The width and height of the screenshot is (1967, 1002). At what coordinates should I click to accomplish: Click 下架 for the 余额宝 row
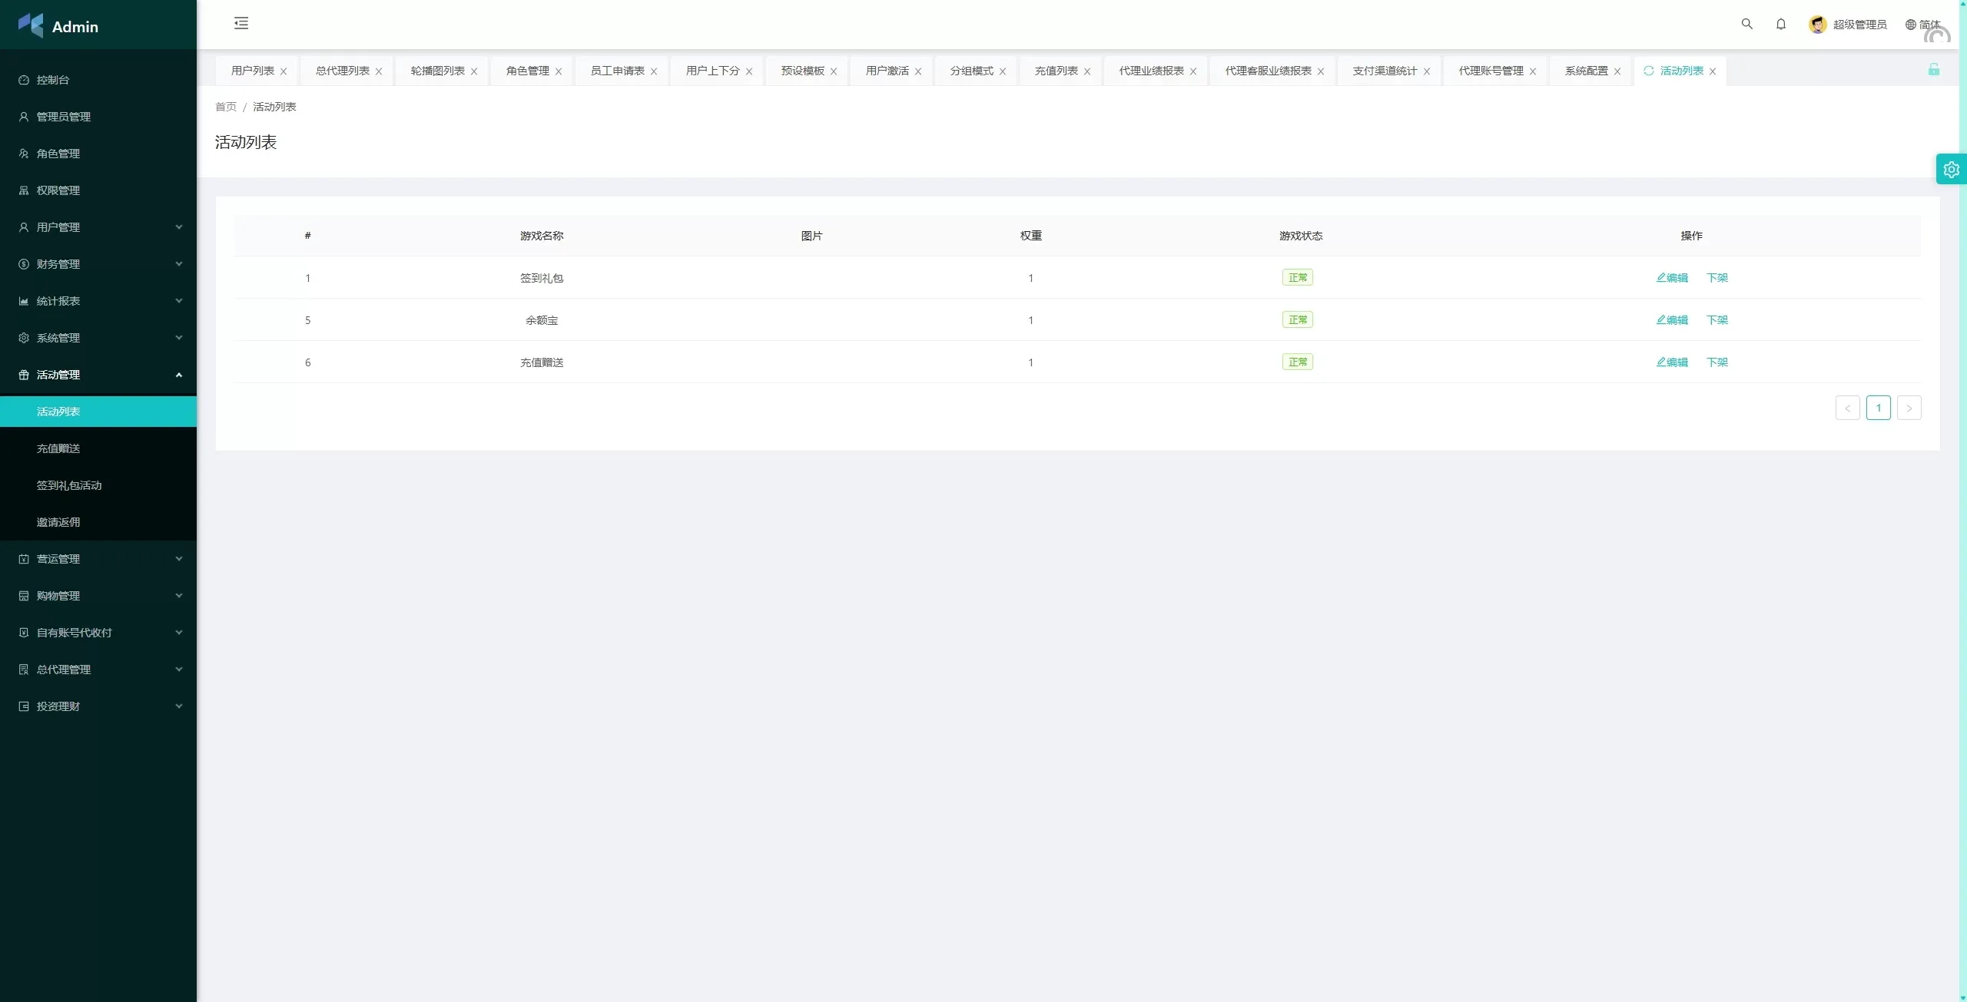pyautogui.click(x=1717, y=320)
